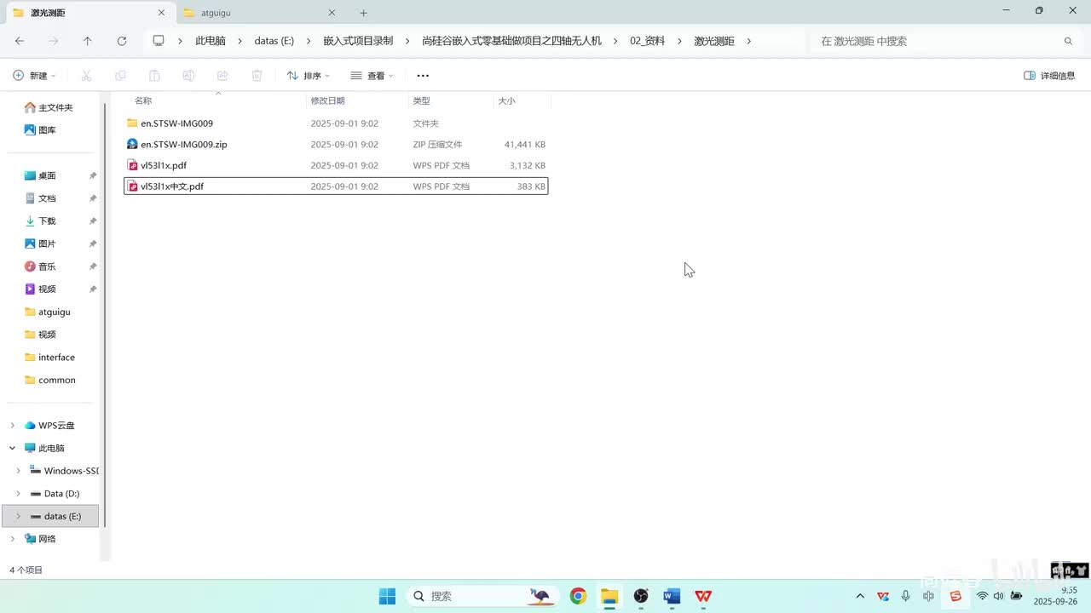This screenshot has height=613, width=1091.
Task: Open the See more three-dots menu
Action: 423,76
